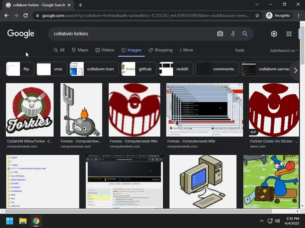Close the collabvm forkies tab

(x=69, y=5)
